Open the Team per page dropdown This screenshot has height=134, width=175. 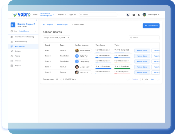click(58, 79)
